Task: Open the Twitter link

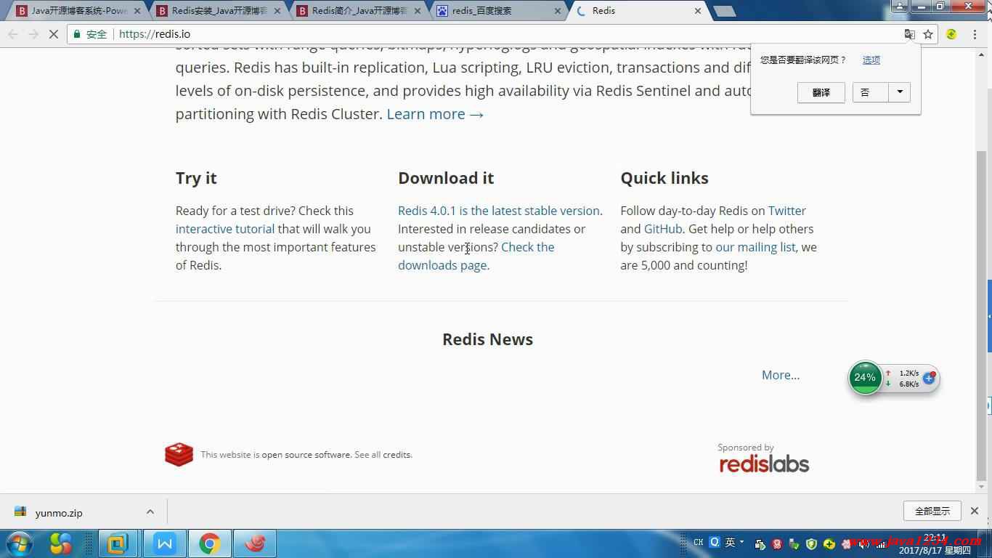Action: pos(787,211)
